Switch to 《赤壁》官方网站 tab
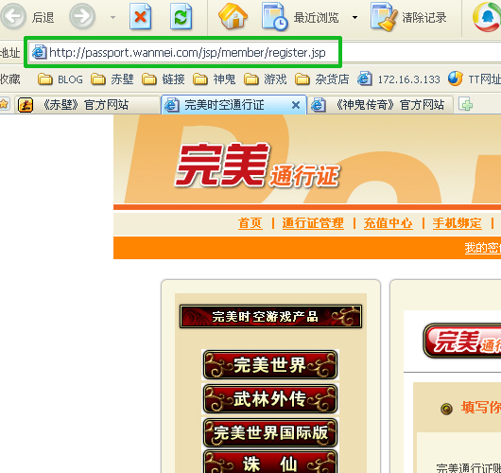The image size is (501, 473). 87,105
